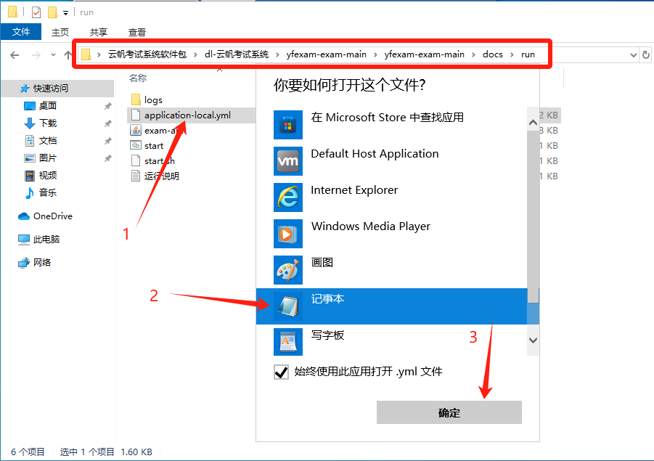This screenshot has height=461, width=654.
Task: Choose the Internet Explorer icon
Action: tap(287, 197)
